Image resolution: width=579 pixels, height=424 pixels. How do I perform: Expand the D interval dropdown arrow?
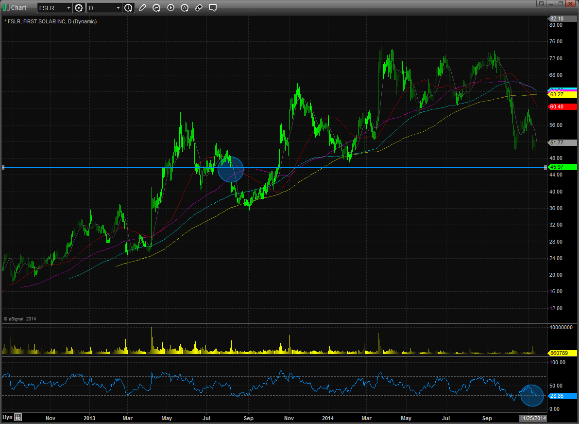(x=118, y=8)
